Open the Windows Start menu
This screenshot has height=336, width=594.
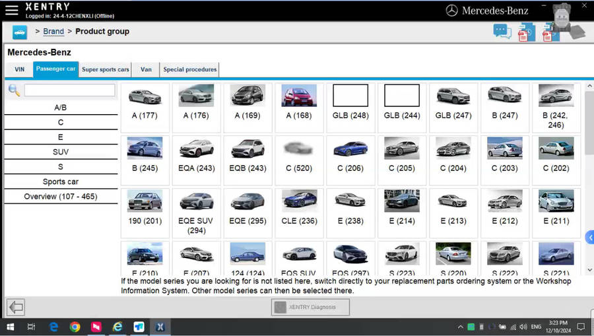pos(10,327)
